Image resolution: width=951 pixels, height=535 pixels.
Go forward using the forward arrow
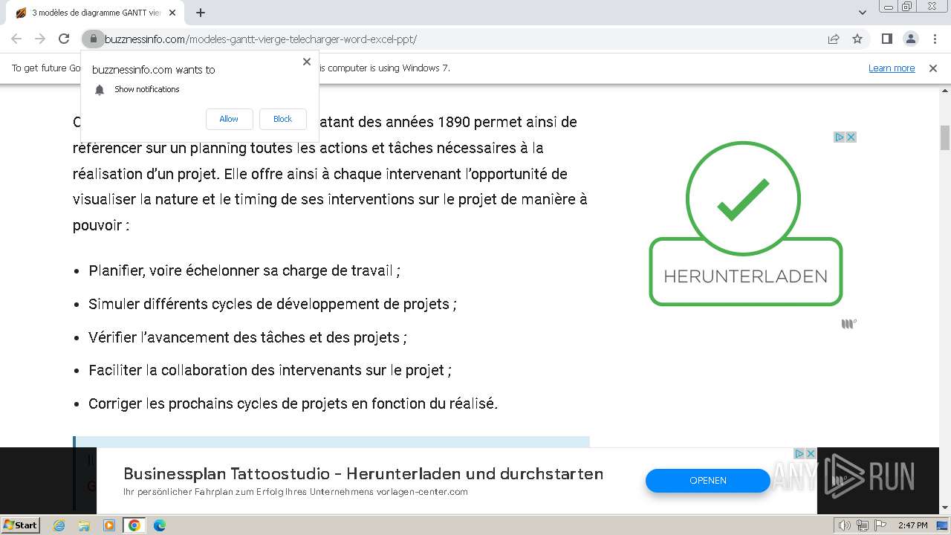point(40,39)
